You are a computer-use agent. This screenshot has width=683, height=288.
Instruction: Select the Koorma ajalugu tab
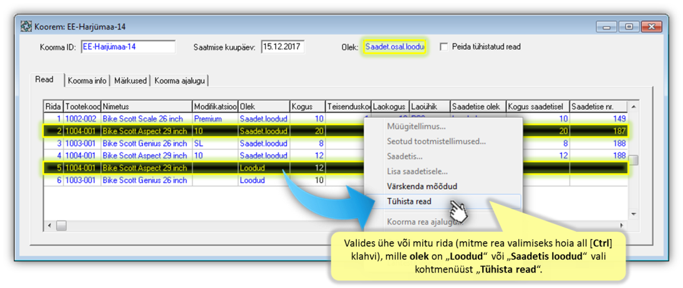[180, 80]
